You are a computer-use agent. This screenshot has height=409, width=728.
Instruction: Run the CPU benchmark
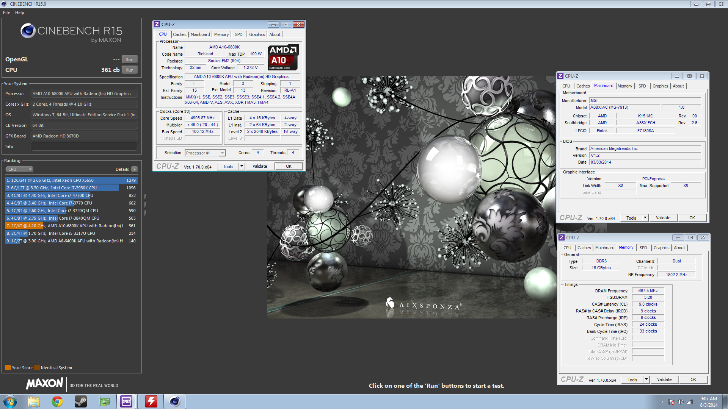click(x=130, y=70)
